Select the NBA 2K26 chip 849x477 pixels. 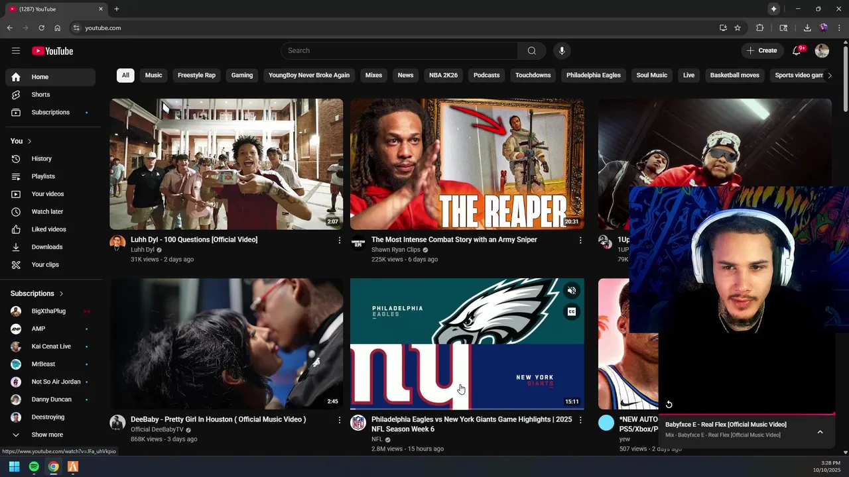443,75
